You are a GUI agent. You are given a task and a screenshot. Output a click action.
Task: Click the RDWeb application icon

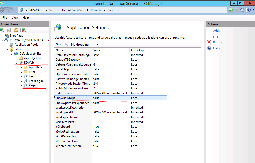(21, 63)
